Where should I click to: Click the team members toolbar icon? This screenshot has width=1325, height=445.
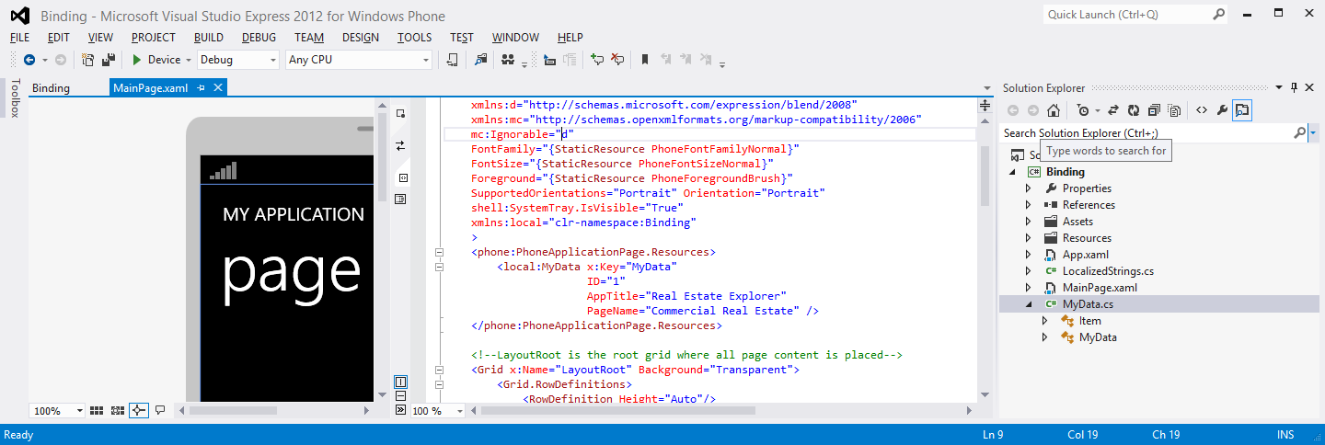[508, 60]
